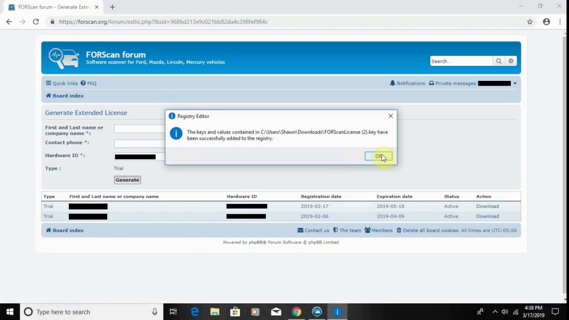Click the First and Last name field
Image resolution: width=569 pixels, height=320 pixels.
tap(140, 129)
